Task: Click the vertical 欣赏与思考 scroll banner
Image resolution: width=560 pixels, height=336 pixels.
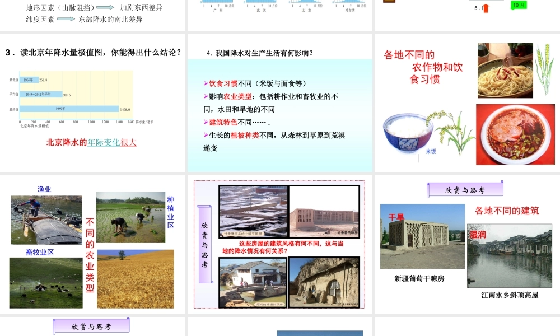Action: 205,245
